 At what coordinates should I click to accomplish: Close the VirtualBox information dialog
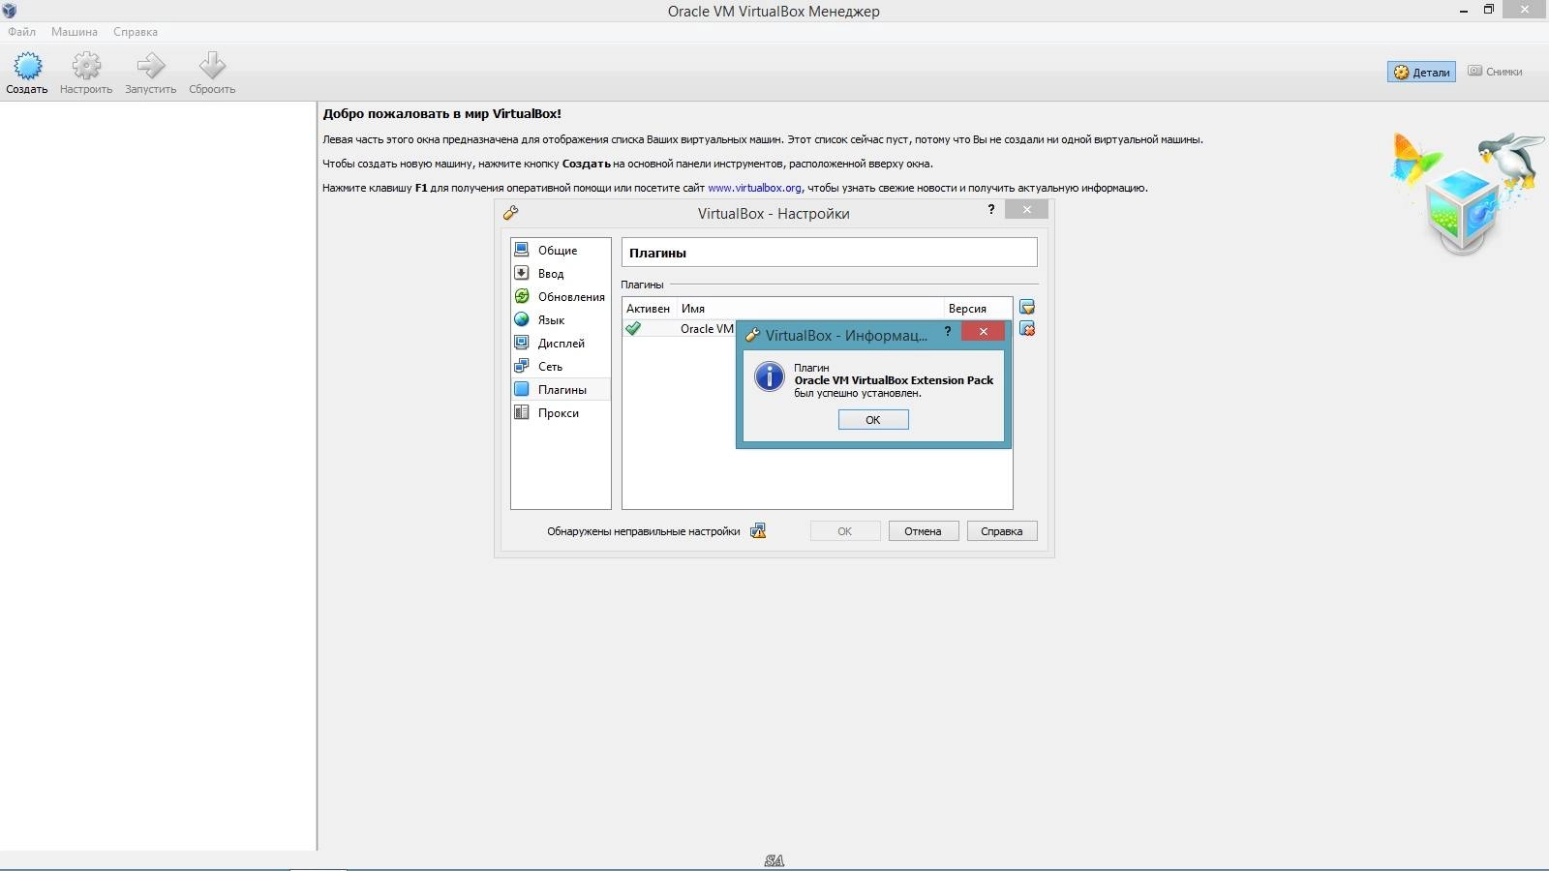click(x=983, y=331)
